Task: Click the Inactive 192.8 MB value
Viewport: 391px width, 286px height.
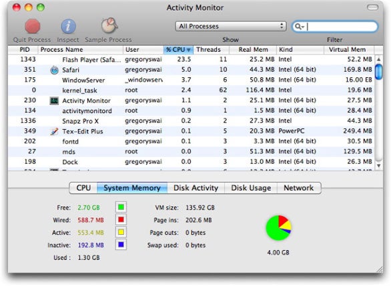Action: (91, 245)
